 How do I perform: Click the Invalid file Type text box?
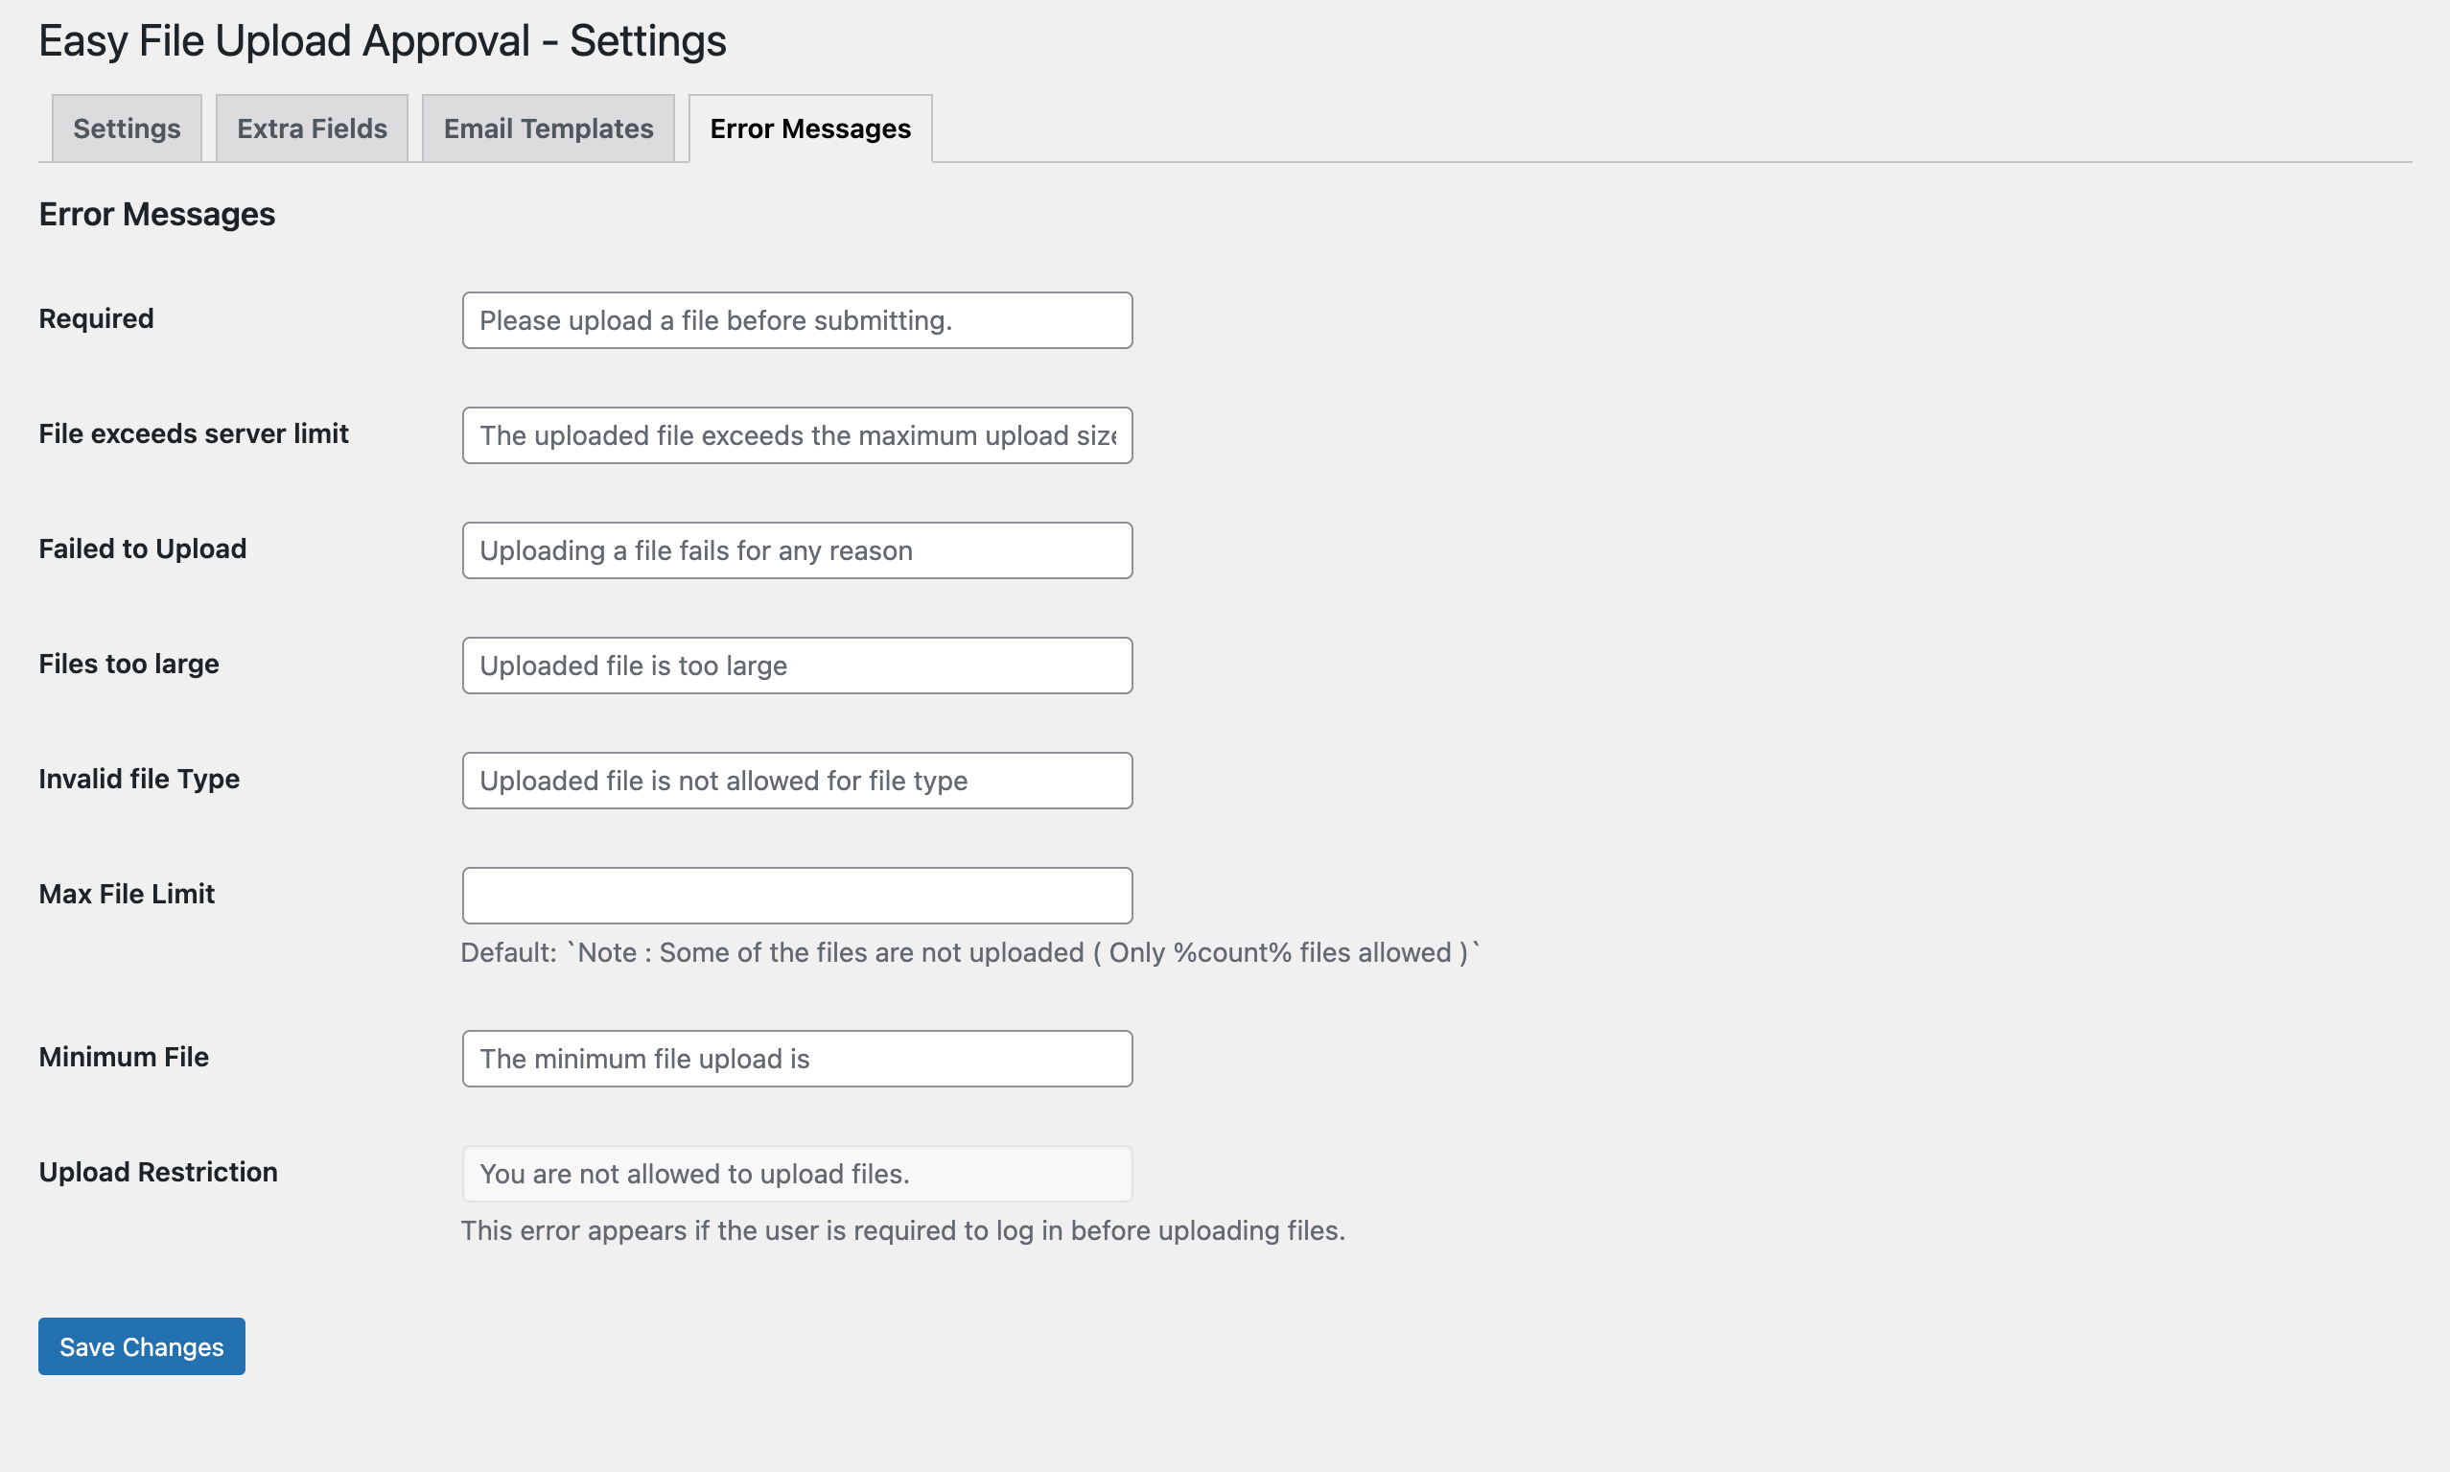pyautogui.click(x=796, y=780)
